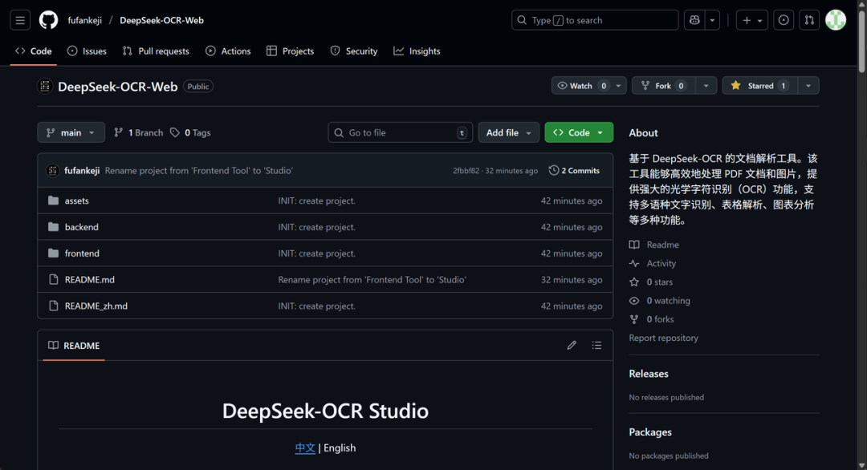Click the README_zh.md file icon
This screenshot has height=470, width=867.
[x=53, y=306]
